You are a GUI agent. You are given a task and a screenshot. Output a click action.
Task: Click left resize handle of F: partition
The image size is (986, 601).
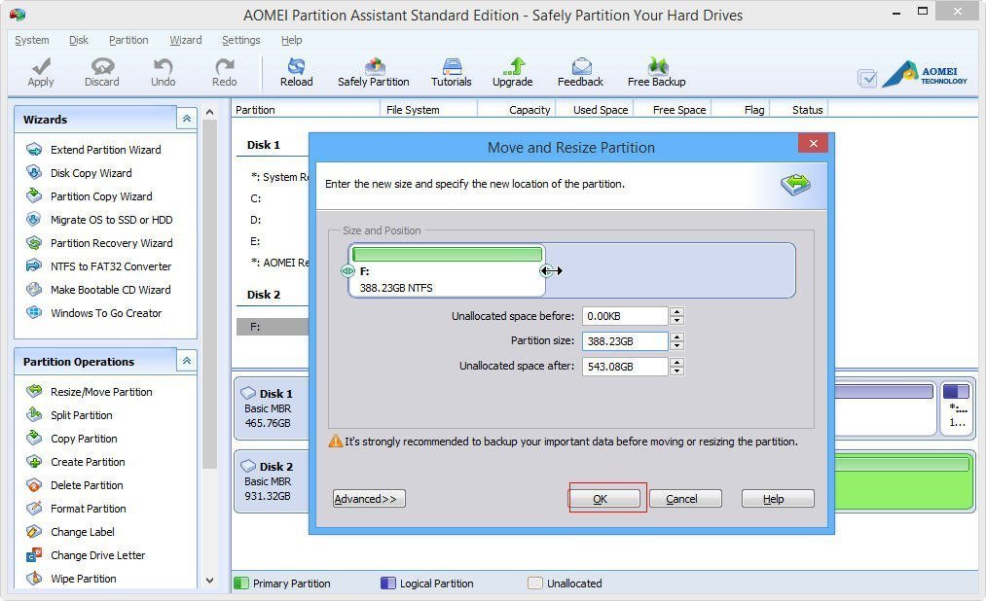tap(347, 270)
